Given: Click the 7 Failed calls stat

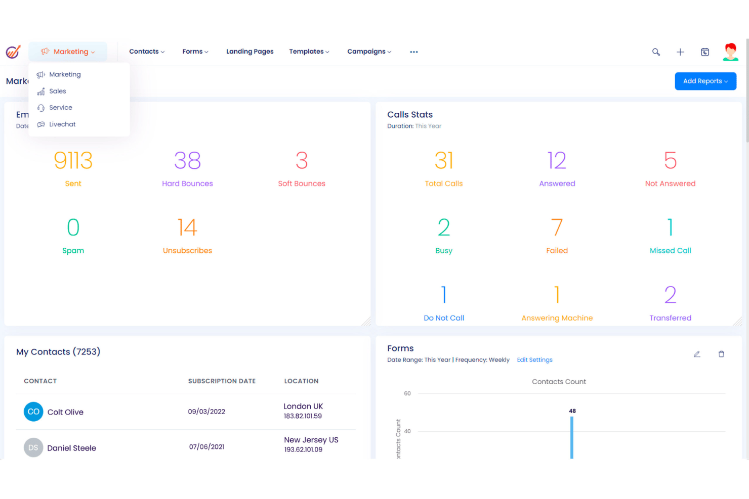Looking at the screenshot, I should tap(557, 236).
